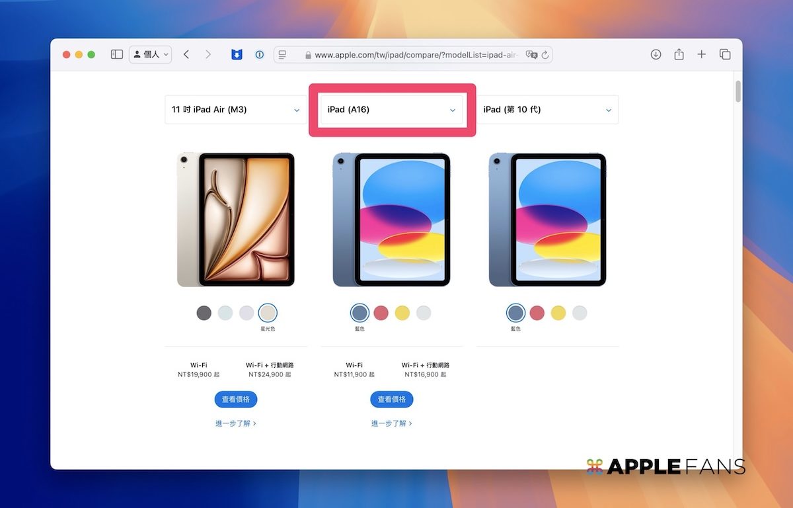Toggle the Safari sidebar
793x508 pixels.
pyautogui.click(x=117, y=55)
